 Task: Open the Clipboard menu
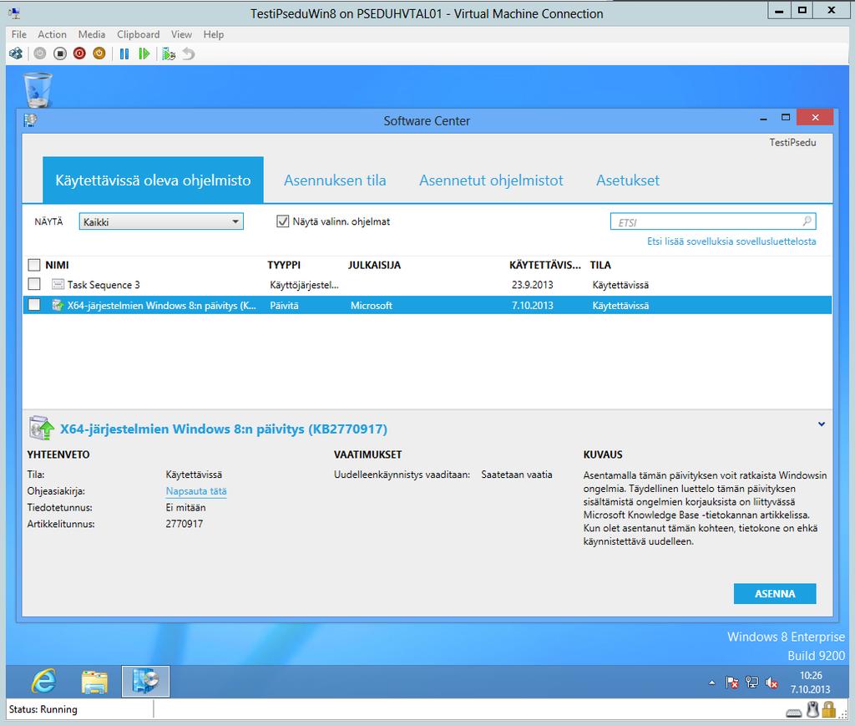[138, 34]
